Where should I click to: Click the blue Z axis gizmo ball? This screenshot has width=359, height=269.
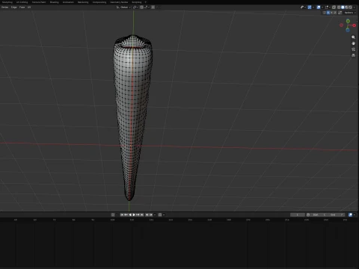point(348,30)
